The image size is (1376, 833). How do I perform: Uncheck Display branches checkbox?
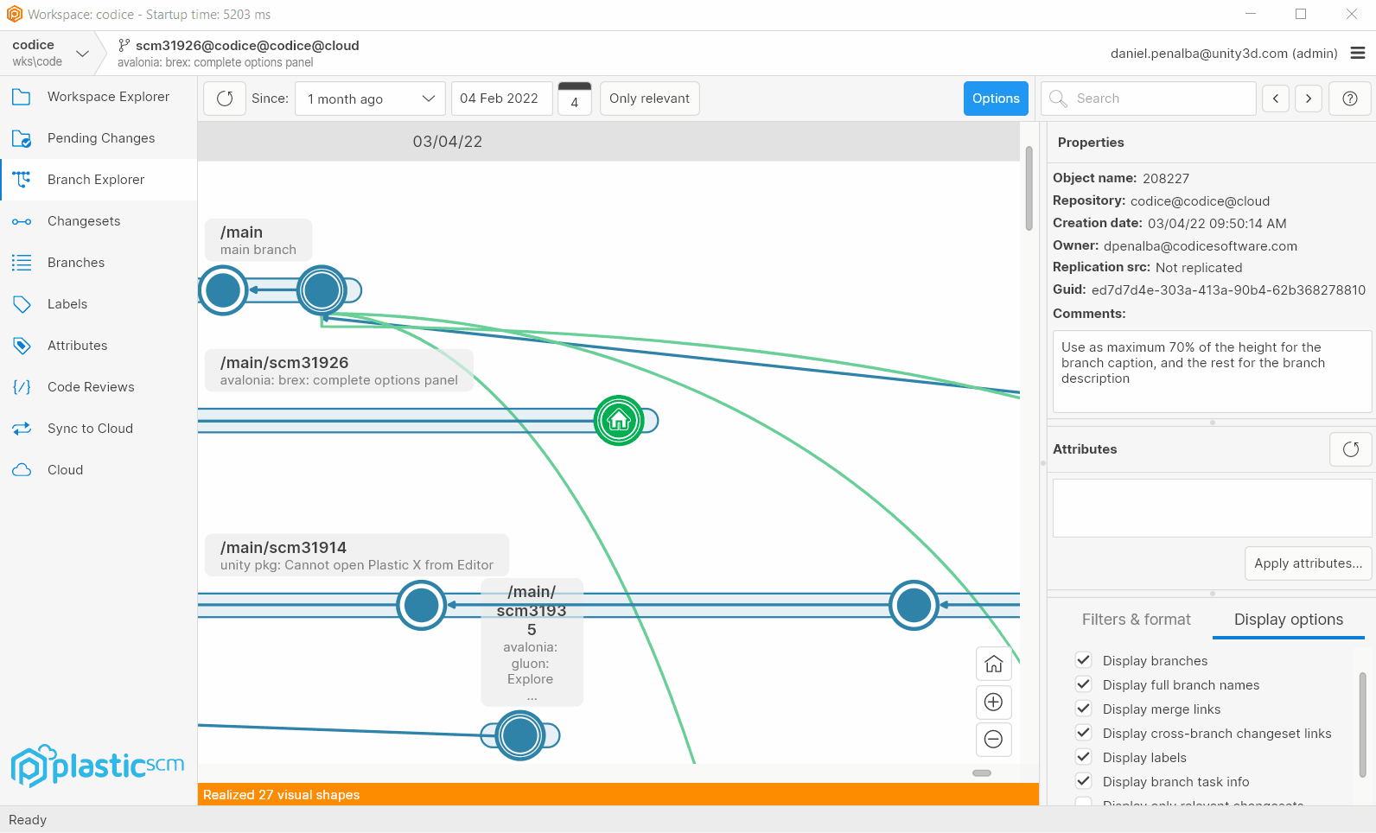click(1084, 660)
